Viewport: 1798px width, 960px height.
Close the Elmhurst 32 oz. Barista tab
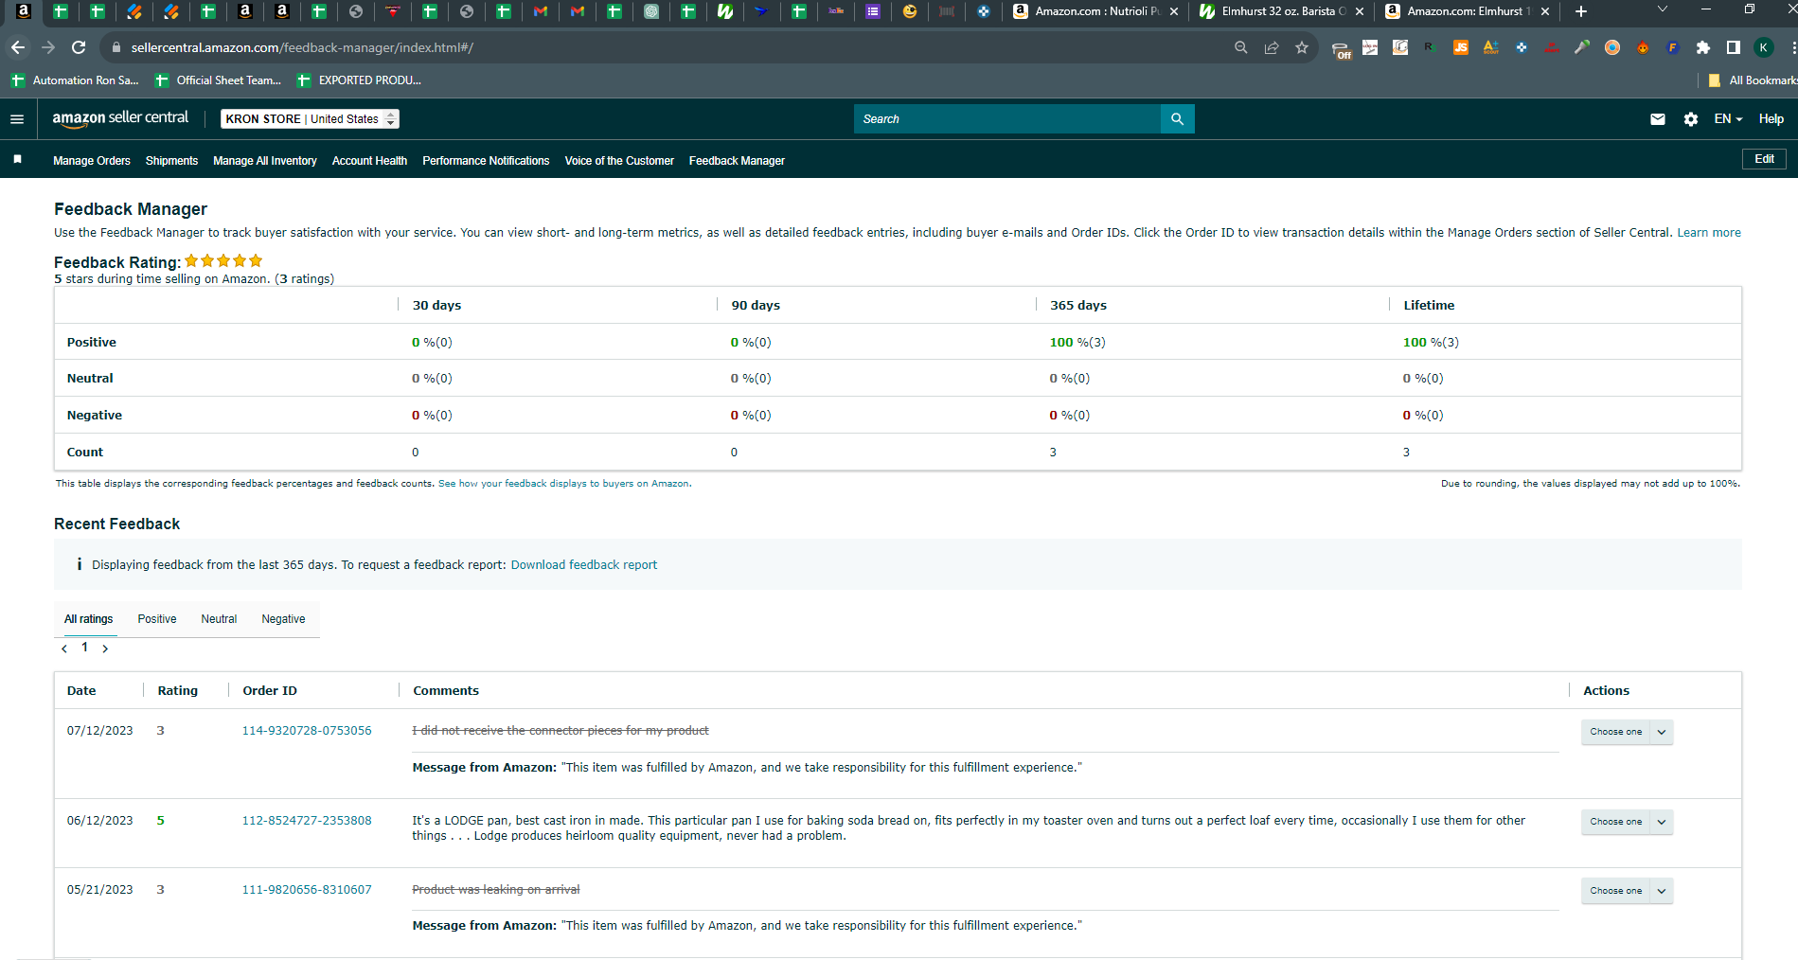(x=1360, y=11)
